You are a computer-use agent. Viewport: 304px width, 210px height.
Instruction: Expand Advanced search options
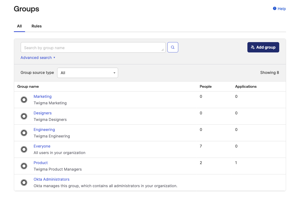point(38,58)
